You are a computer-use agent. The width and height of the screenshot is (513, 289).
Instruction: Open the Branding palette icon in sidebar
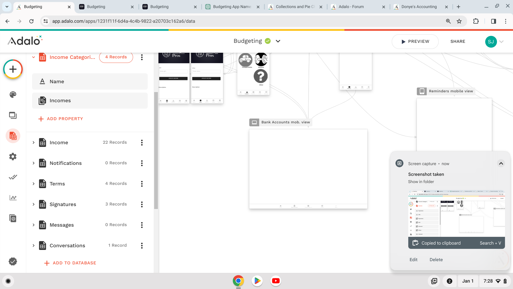[13, 94]
